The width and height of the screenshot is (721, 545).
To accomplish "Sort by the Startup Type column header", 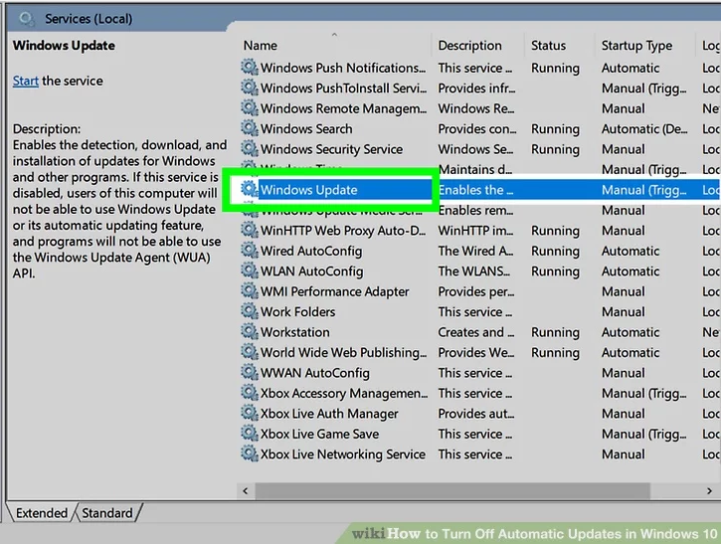I will [x=636, y=46].
